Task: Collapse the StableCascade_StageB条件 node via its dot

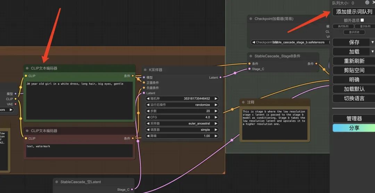Action: tap(251, 56)
